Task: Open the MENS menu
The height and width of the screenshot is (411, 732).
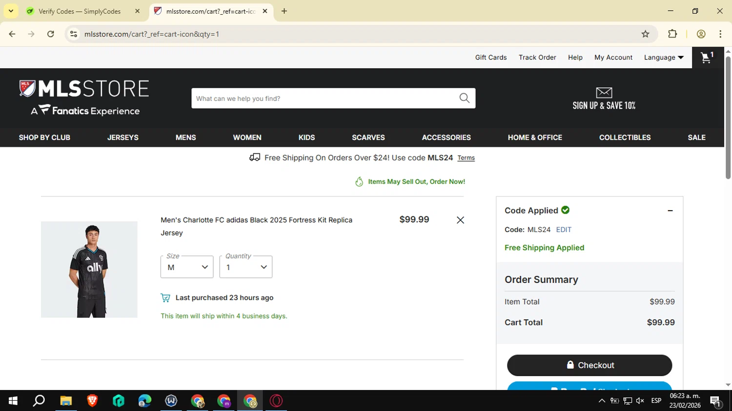Action: pos(186,137)
